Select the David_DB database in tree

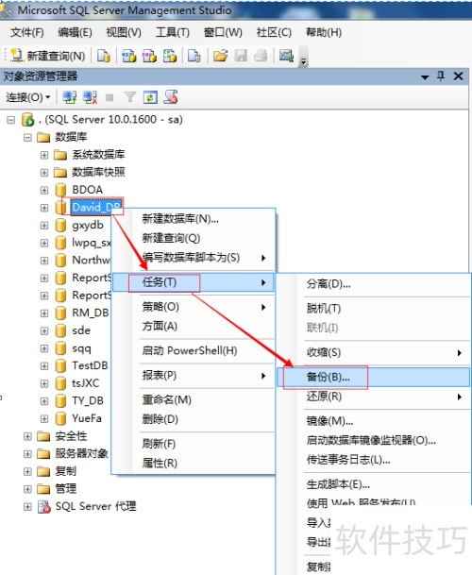pyautogui.click(x=96, y=207)
